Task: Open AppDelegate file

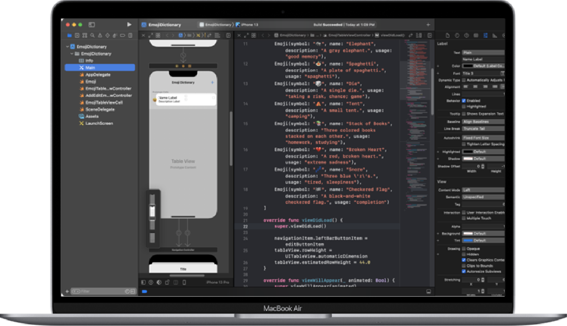Action: [x=98, y=75]
